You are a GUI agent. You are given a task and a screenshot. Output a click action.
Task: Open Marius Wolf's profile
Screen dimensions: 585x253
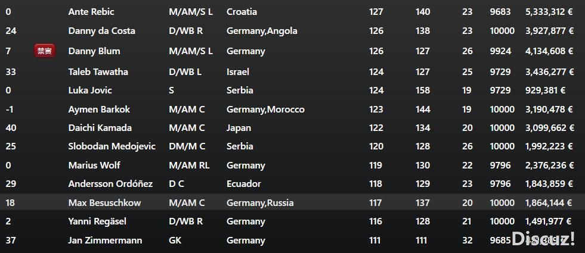[x=94, y=165]
